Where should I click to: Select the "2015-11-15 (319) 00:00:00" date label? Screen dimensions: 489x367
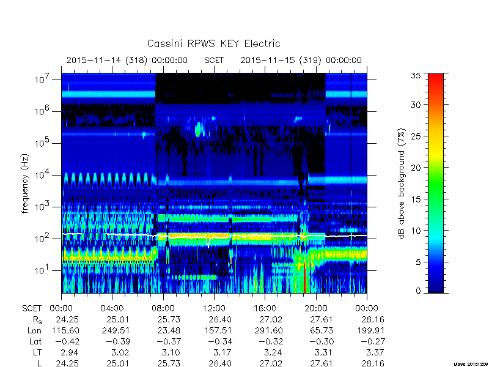coord(301,60)
